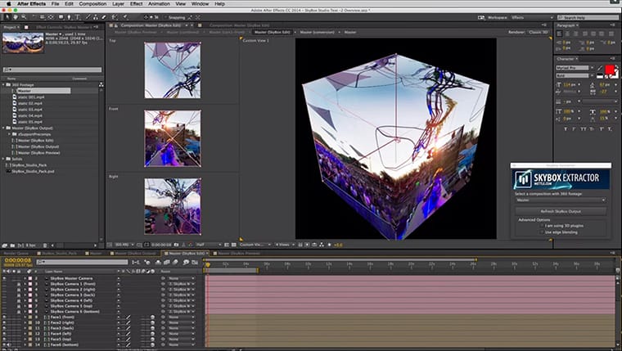Screen dimensions: 622x351
Task: Open the viewer resolution Half dropdown
Action: click(x=208, y=245)
